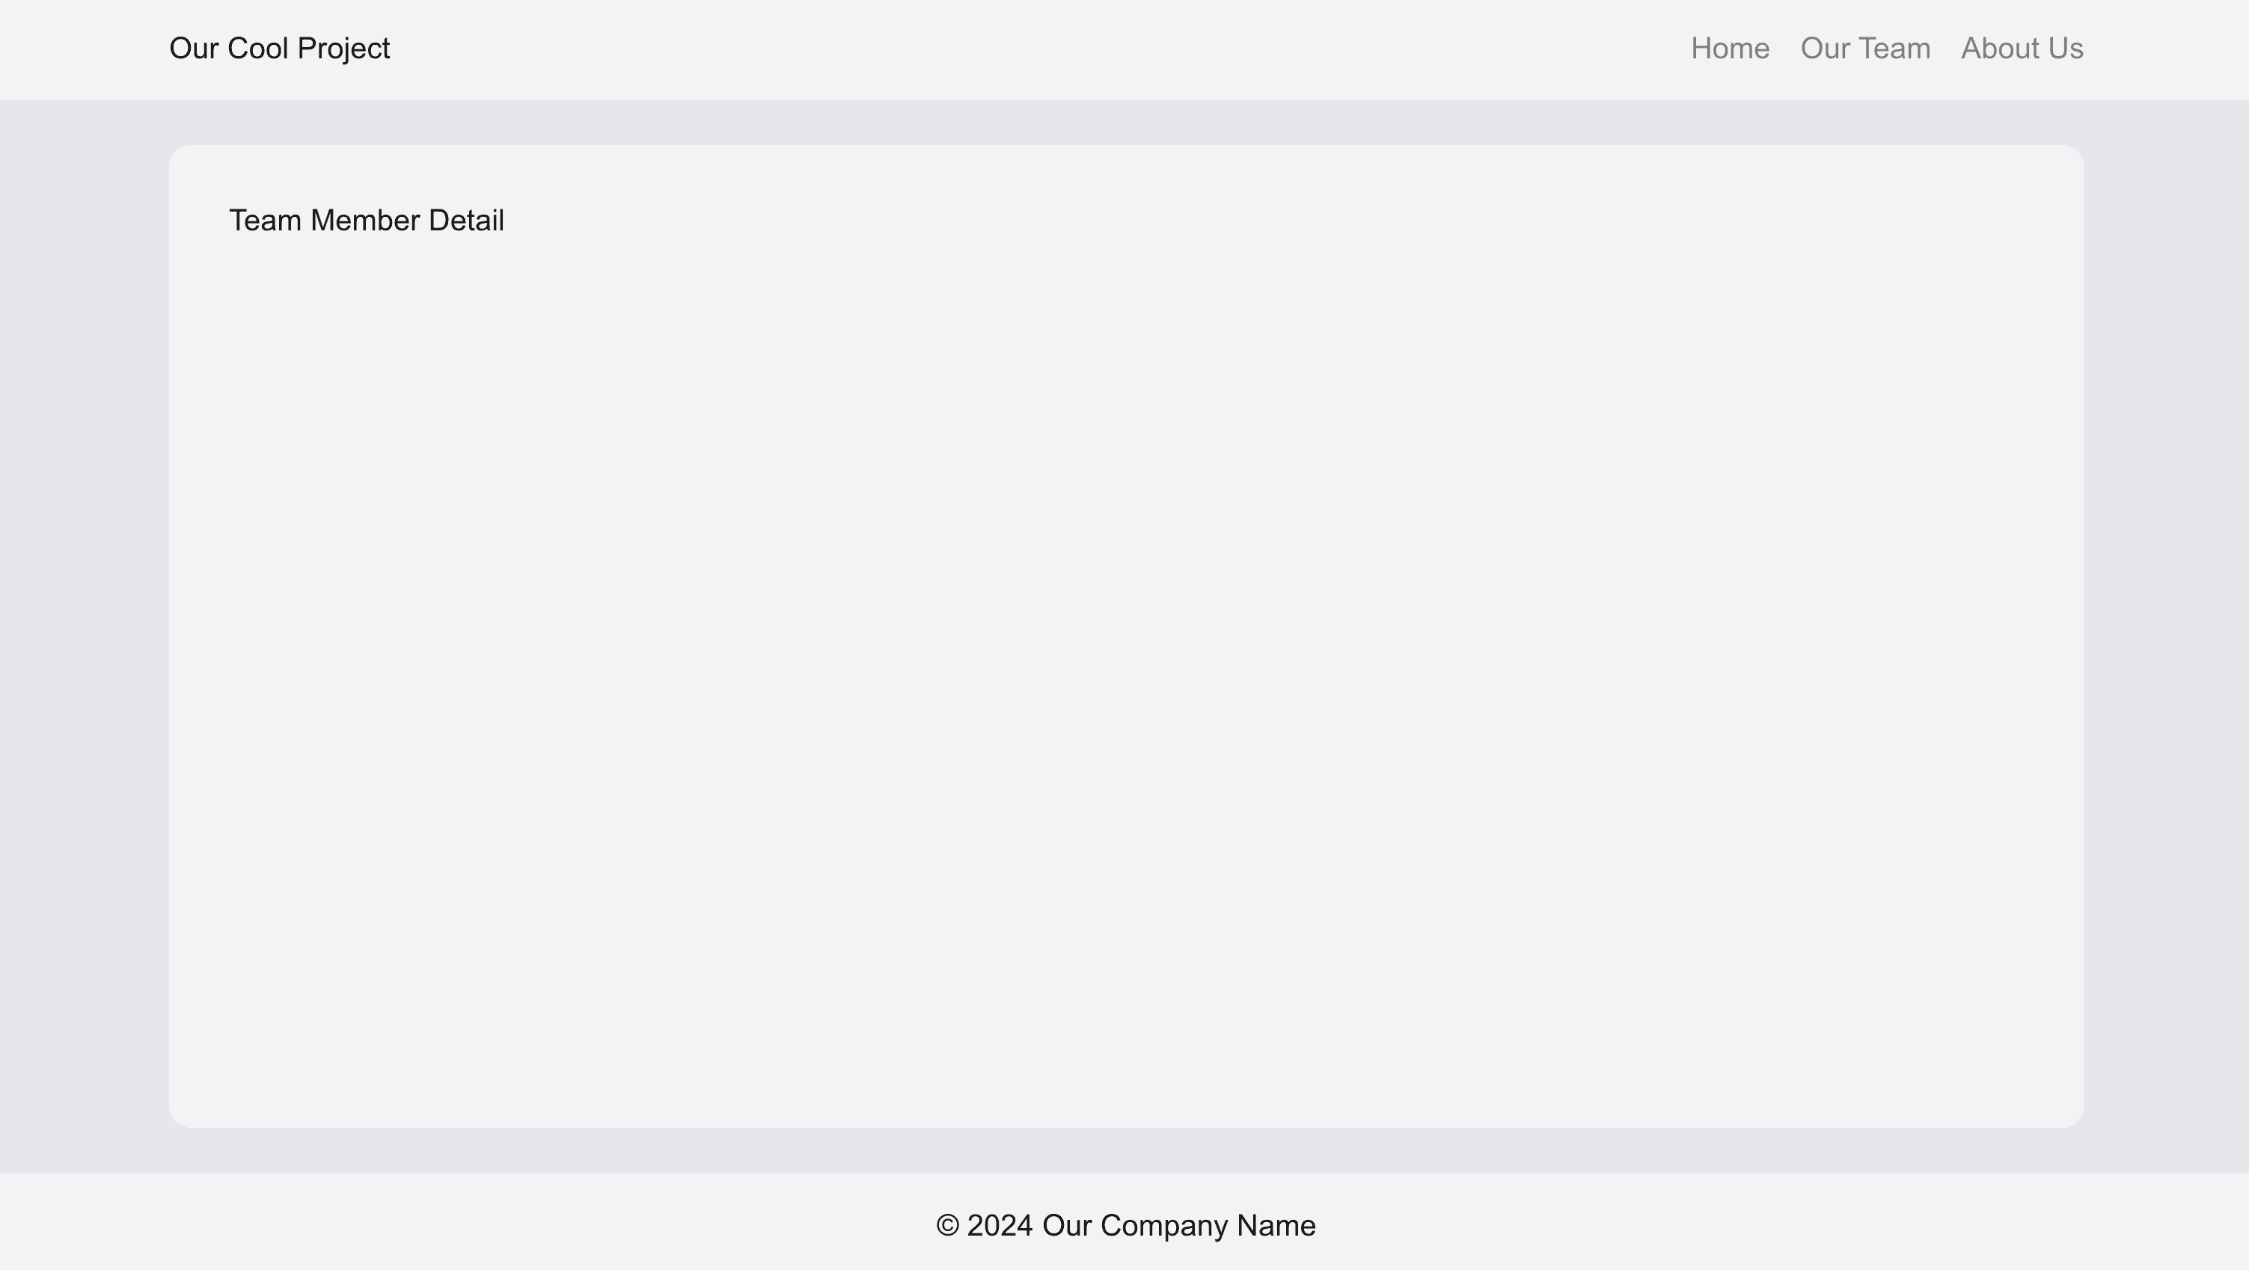
Task: Click the word Member in the card heading
Action: click(x=365, y=220)
